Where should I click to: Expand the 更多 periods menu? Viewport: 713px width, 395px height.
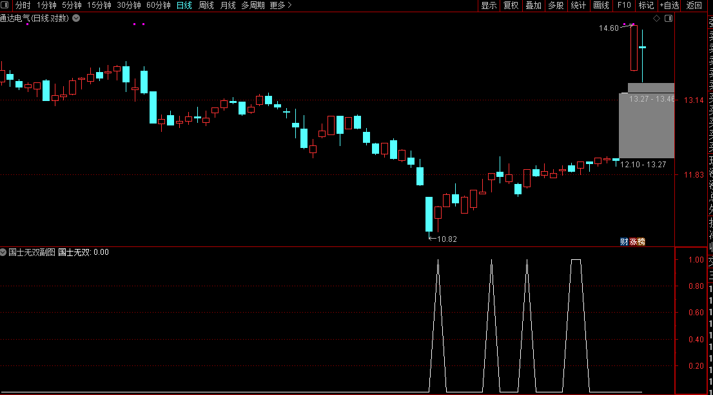pos(280,5)
